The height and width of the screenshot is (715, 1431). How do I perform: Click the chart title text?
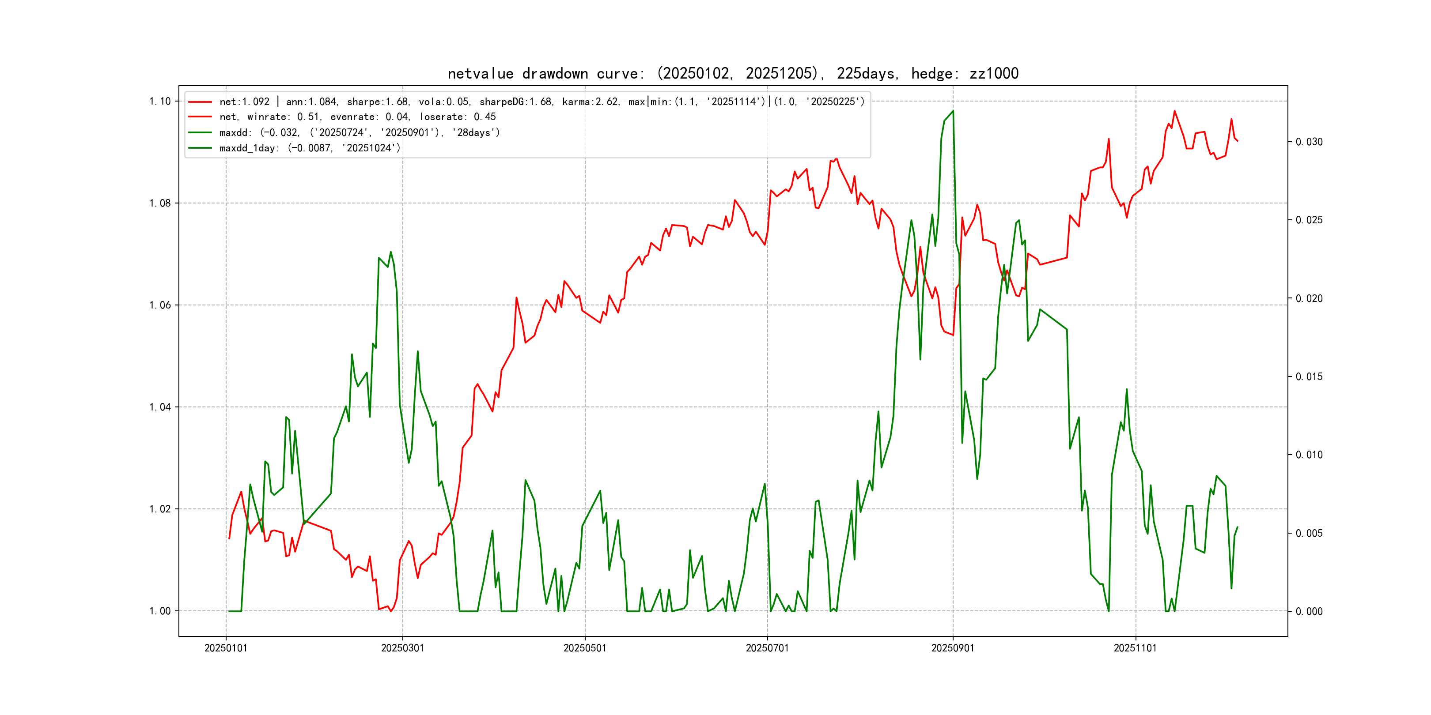point(733,73)
